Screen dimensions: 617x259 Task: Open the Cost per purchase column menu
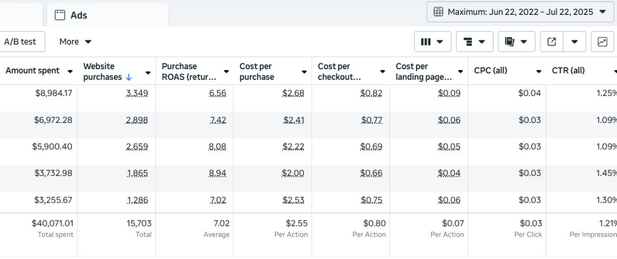[x=304, y=72]
